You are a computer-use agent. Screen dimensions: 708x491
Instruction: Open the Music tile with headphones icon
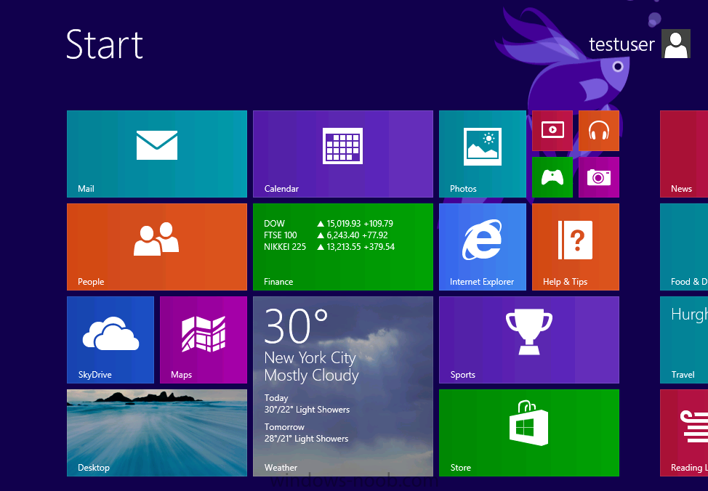[x=599, y=131]
